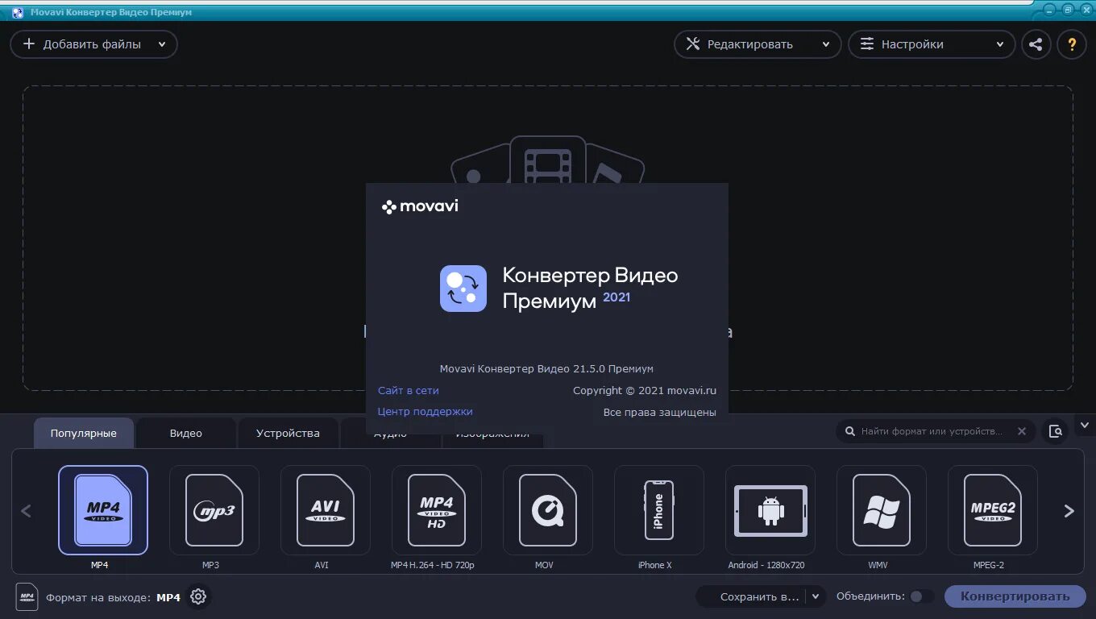Select MP4 H.264 HD 720p preset
The height and width of the screenshot is (619, 1096).
(437, 510)
